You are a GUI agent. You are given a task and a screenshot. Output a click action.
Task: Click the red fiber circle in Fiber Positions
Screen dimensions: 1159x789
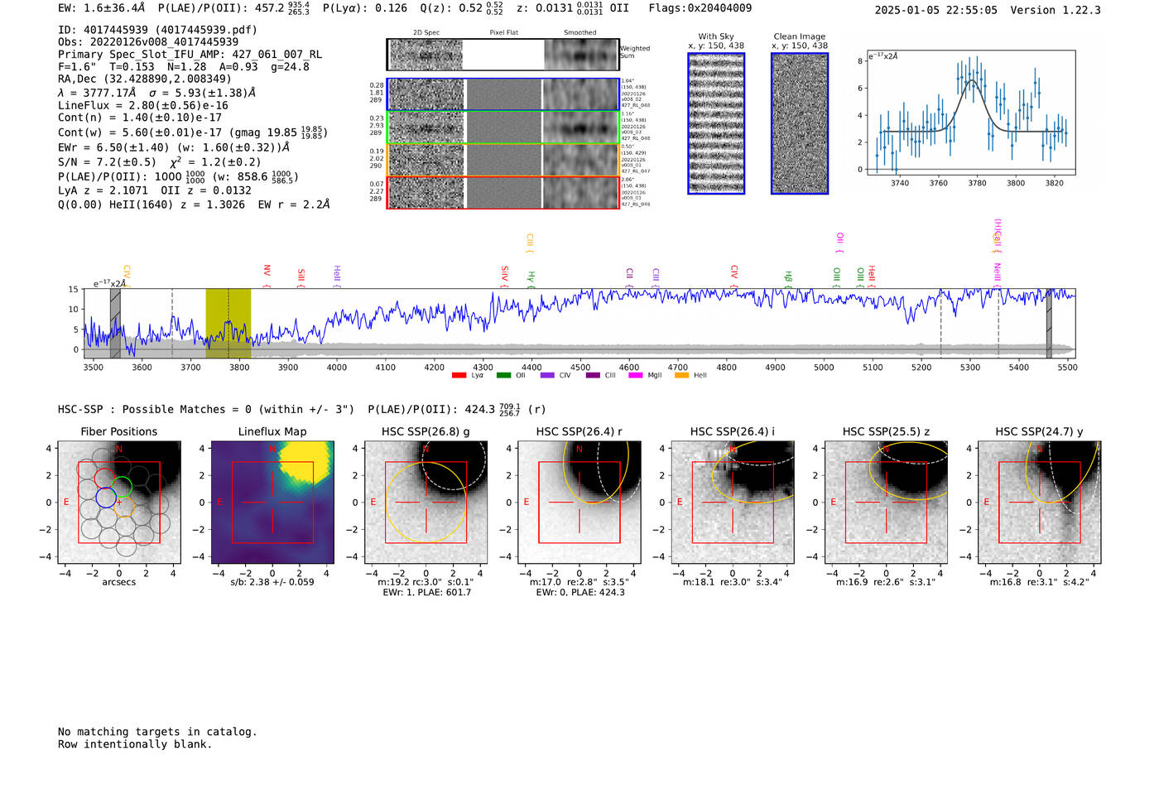tap(103, 478)
